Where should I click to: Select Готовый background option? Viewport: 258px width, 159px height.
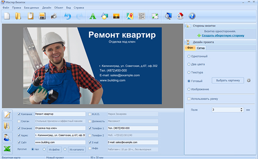click(x=189, y=81)
